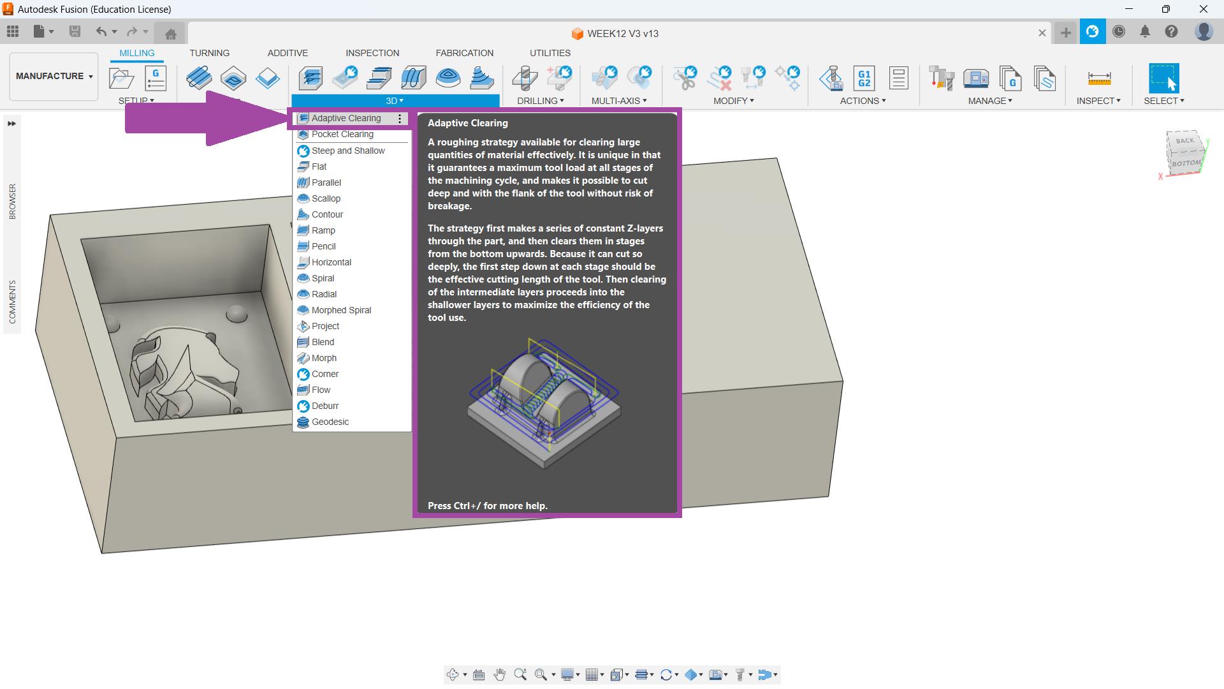Expand the browser panel double-arrow
This screenshot has width=1224, height=689.
coord(11,123)
